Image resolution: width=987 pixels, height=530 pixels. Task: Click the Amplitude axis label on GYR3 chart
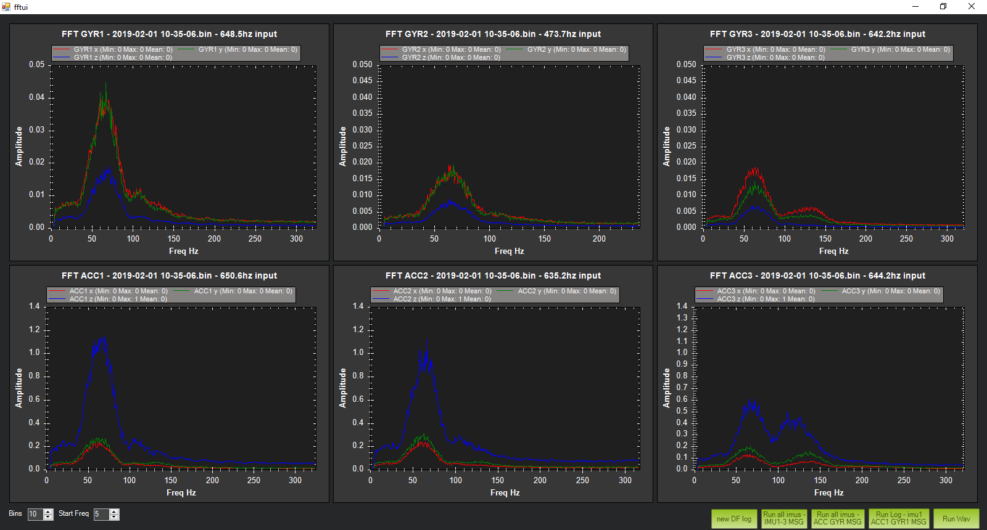click(666, 147)
